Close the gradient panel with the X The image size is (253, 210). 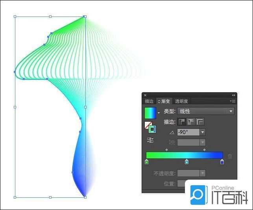145,95
